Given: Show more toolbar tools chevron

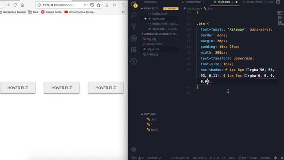Looking at the screenshot, I should pyautogui.click(x=114, y=5).
